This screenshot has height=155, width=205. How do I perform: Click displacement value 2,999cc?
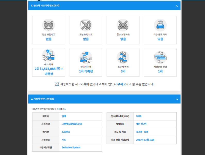click(x=66, y=132)
